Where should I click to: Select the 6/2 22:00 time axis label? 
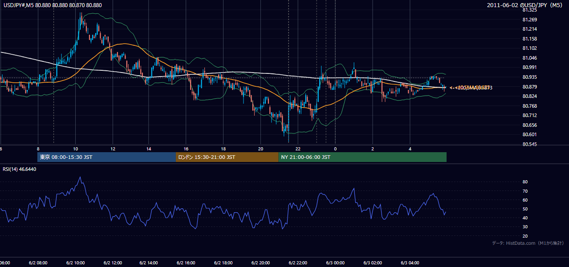click(298, 263)
